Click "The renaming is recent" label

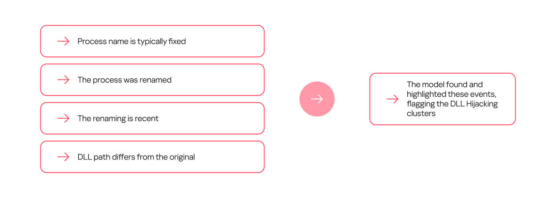click(x=118, y=118)
